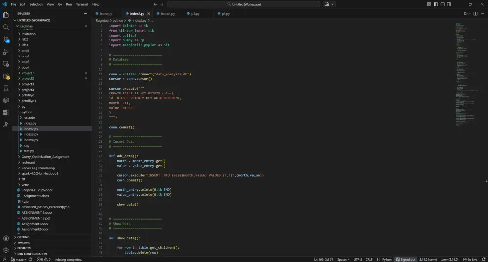488x262 pixels.
Task: Collapse the python folder in explorer
Action: (26, 112)
